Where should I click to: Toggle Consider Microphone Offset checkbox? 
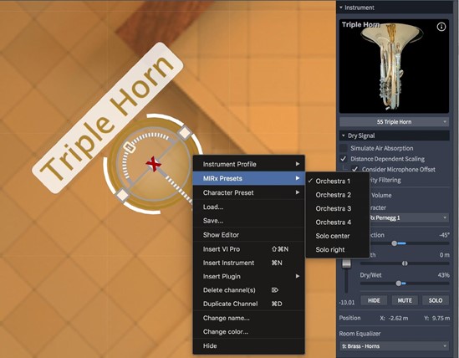354,169
